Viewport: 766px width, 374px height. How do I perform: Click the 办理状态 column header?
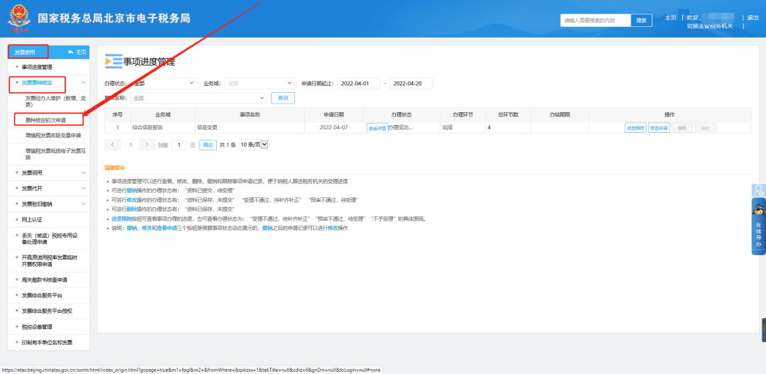(x=401, y=114)
